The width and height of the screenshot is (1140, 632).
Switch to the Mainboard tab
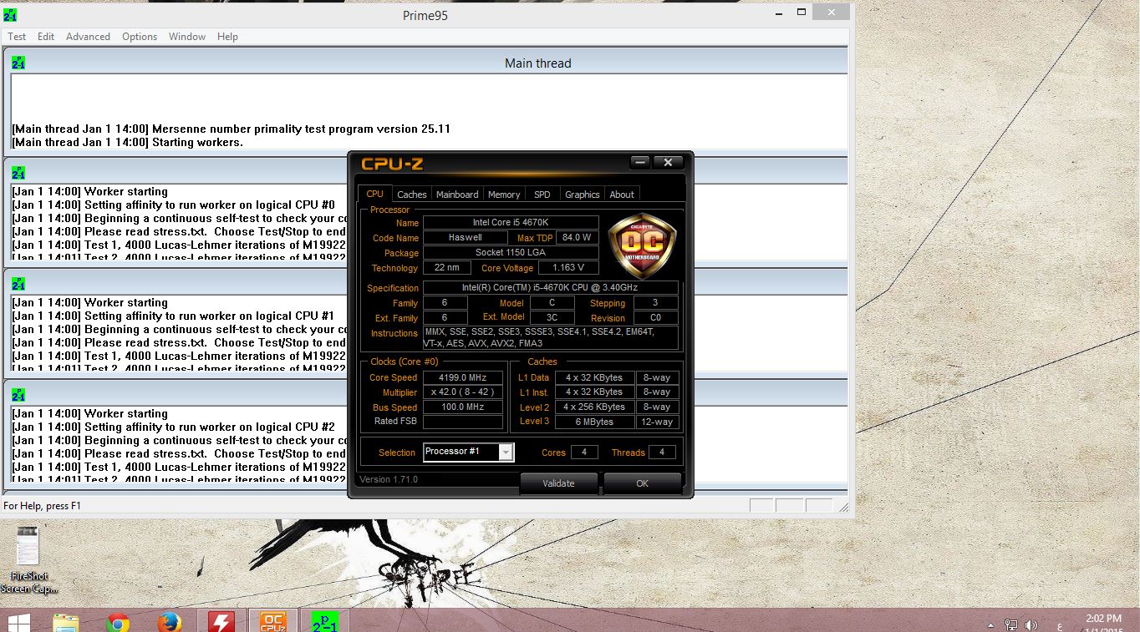pos(457,195)
